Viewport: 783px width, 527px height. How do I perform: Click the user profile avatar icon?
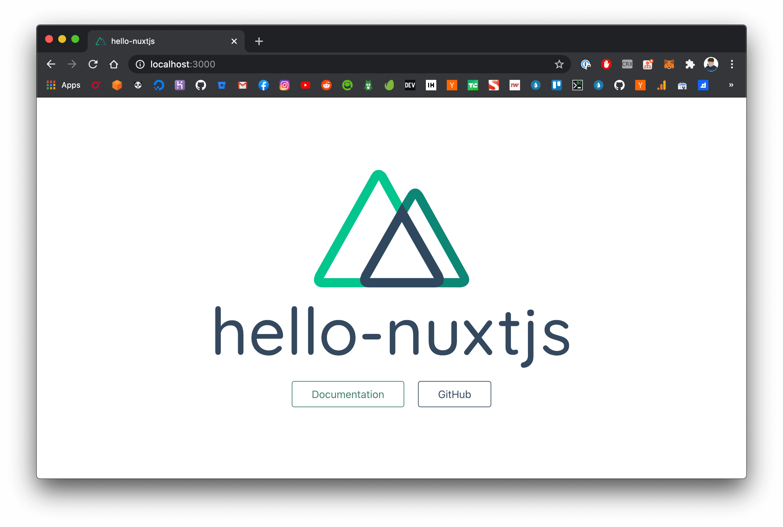(x=711, y=64)
